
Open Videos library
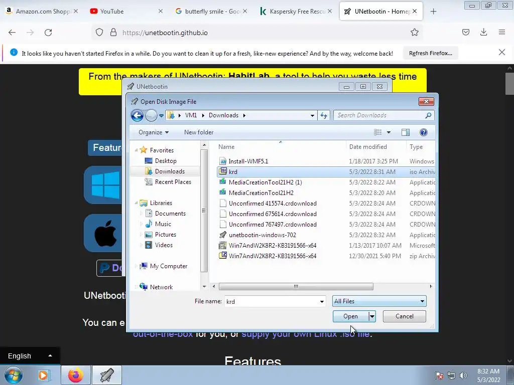pyautogui.click(x=164, y=245)
